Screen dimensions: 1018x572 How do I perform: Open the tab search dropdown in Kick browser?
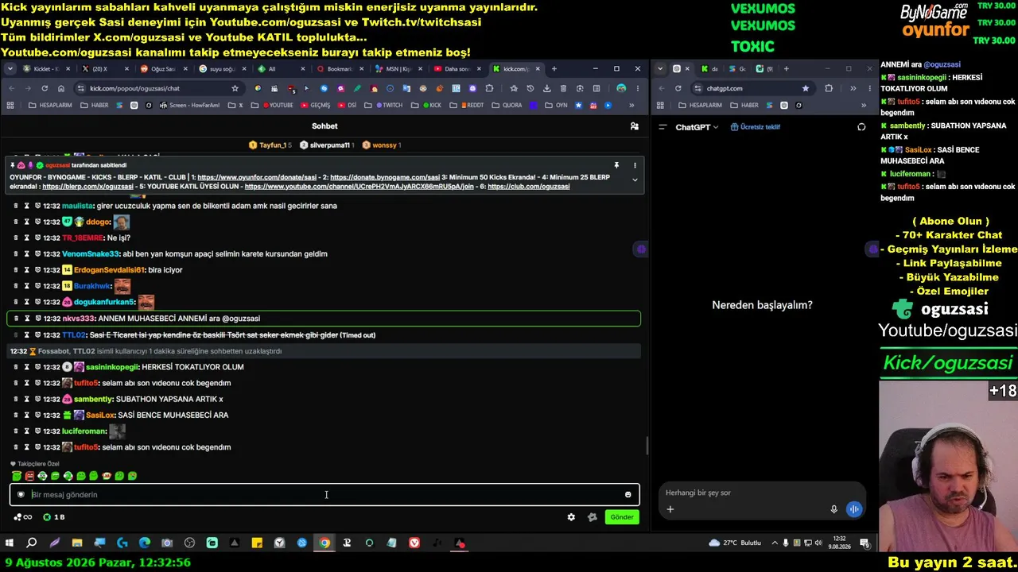(x=10, y=69)
